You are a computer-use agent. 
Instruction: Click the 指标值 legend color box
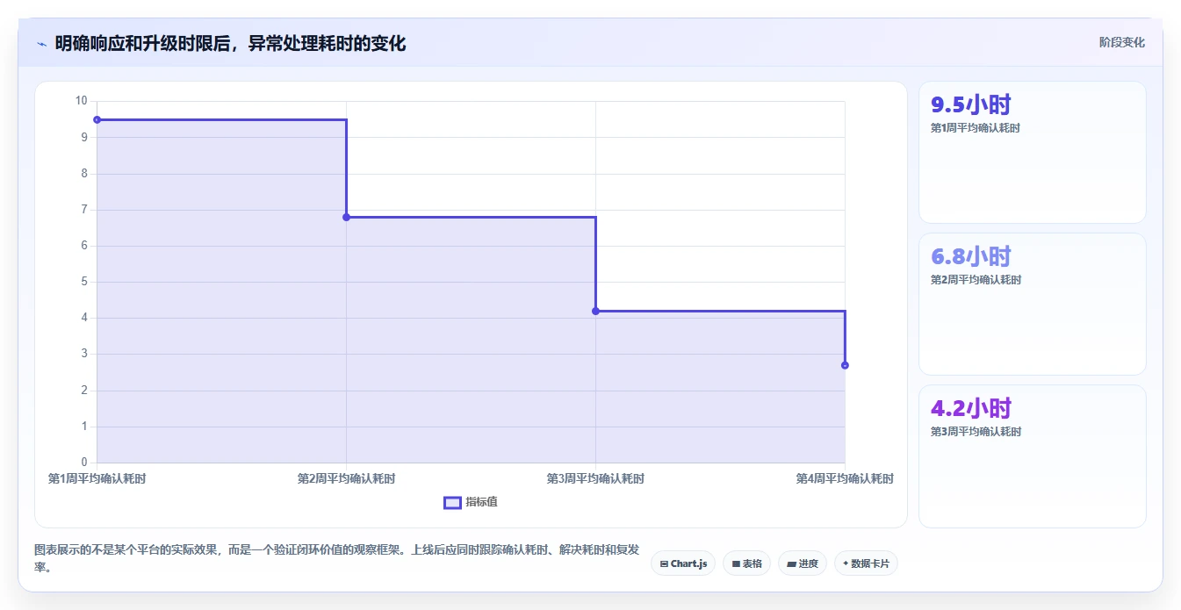click(452, 502)
